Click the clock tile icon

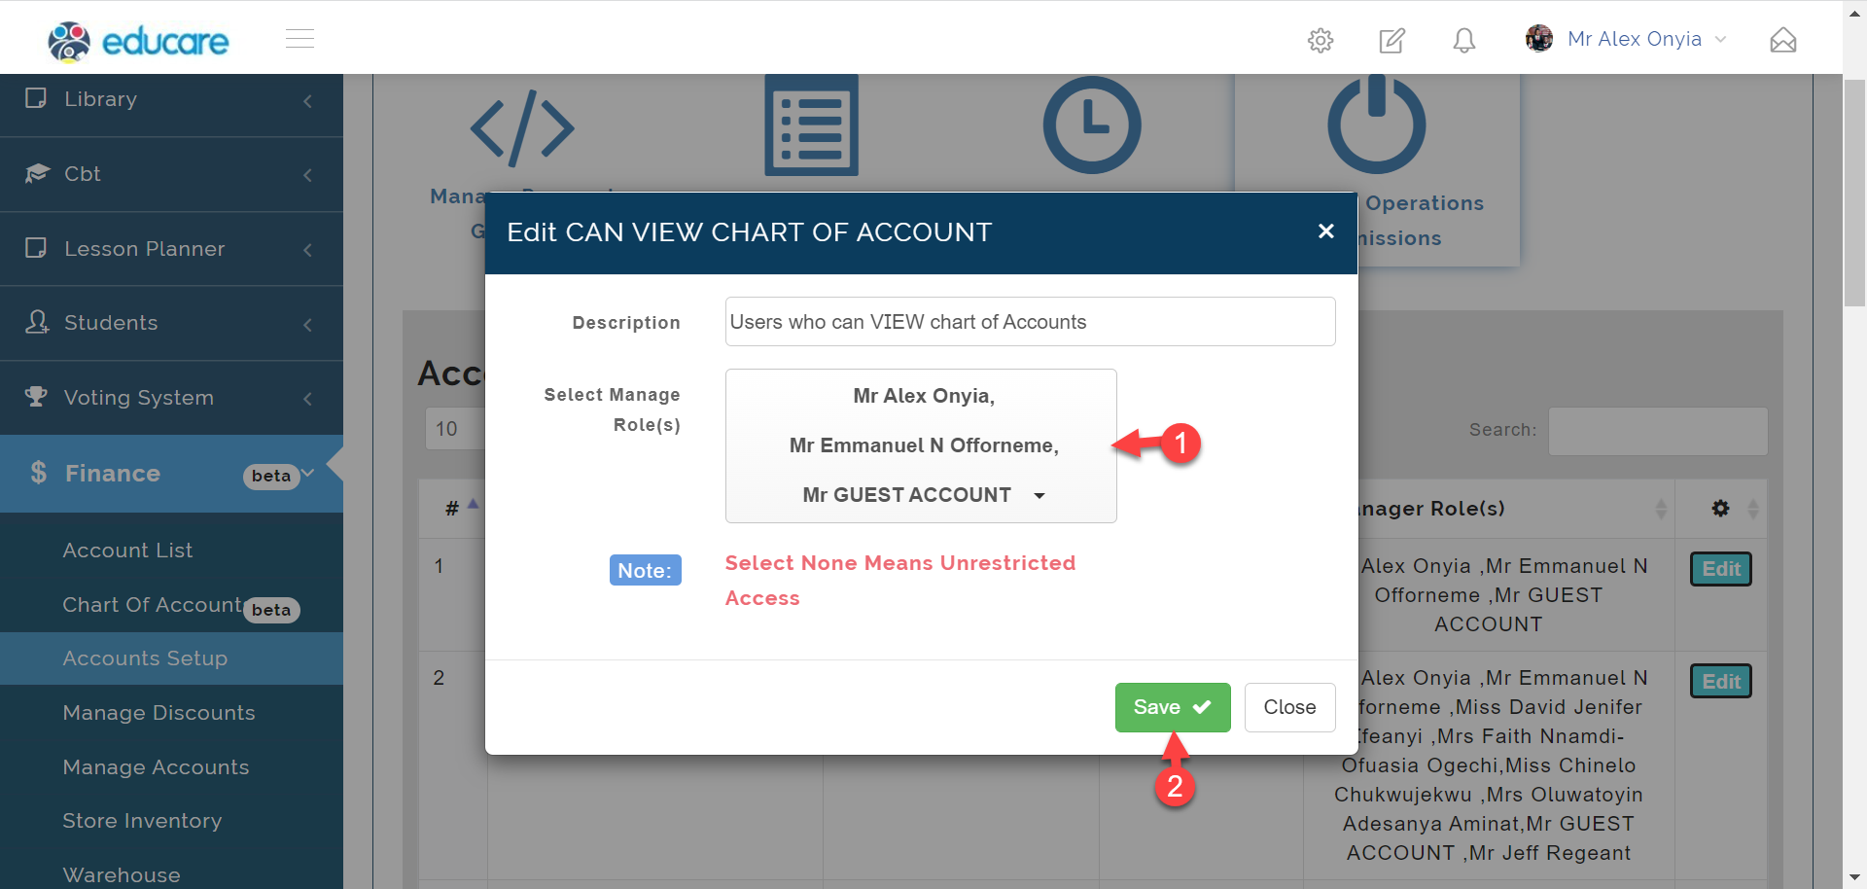[1092, 125]
